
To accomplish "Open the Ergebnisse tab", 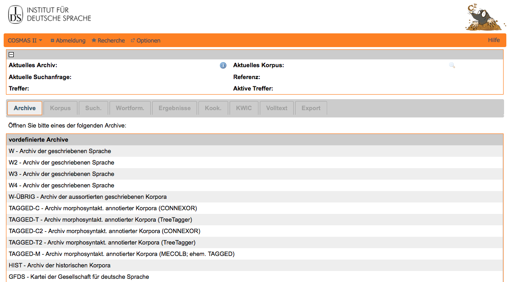I will coord(175,108).
